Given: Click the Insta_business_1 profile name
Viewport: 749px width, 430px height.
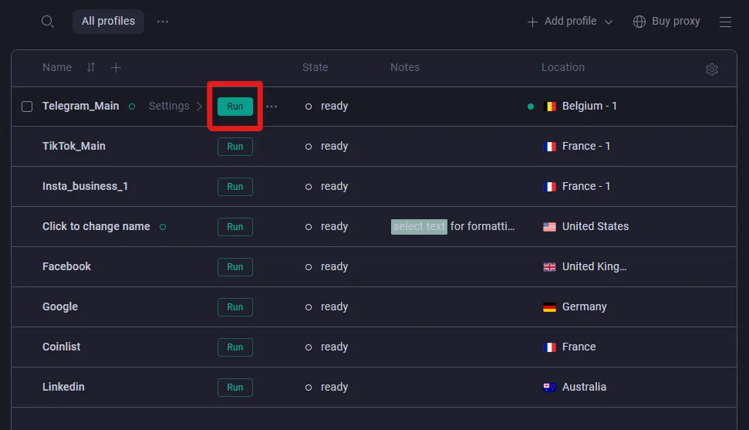Looking at the screenshot, I should [85, 186].
